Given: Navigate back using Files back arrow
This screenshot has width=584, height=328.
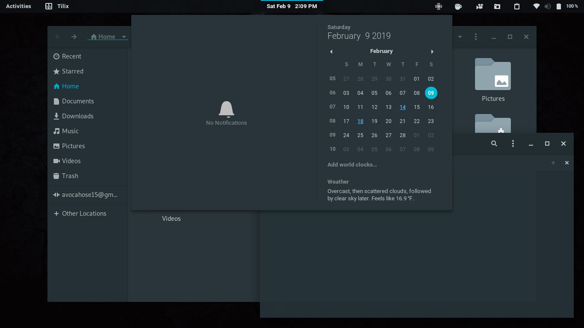Looking at the screenshot, I should pos(58,37).
